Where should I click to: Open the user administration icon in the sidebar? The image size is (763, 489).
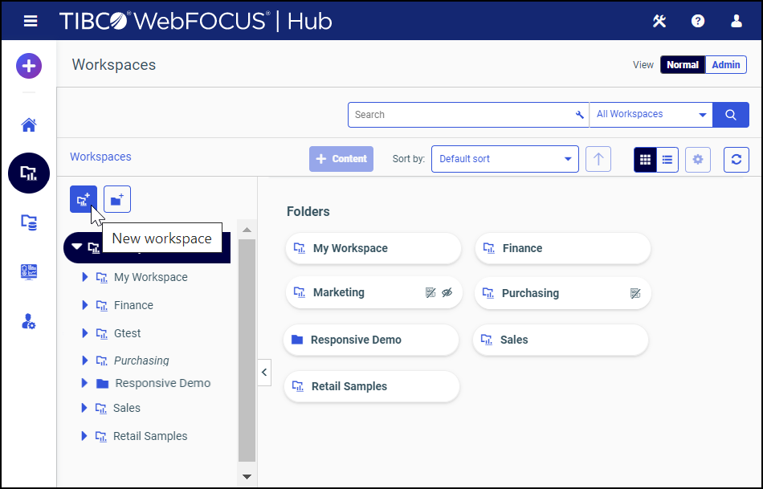29,321
